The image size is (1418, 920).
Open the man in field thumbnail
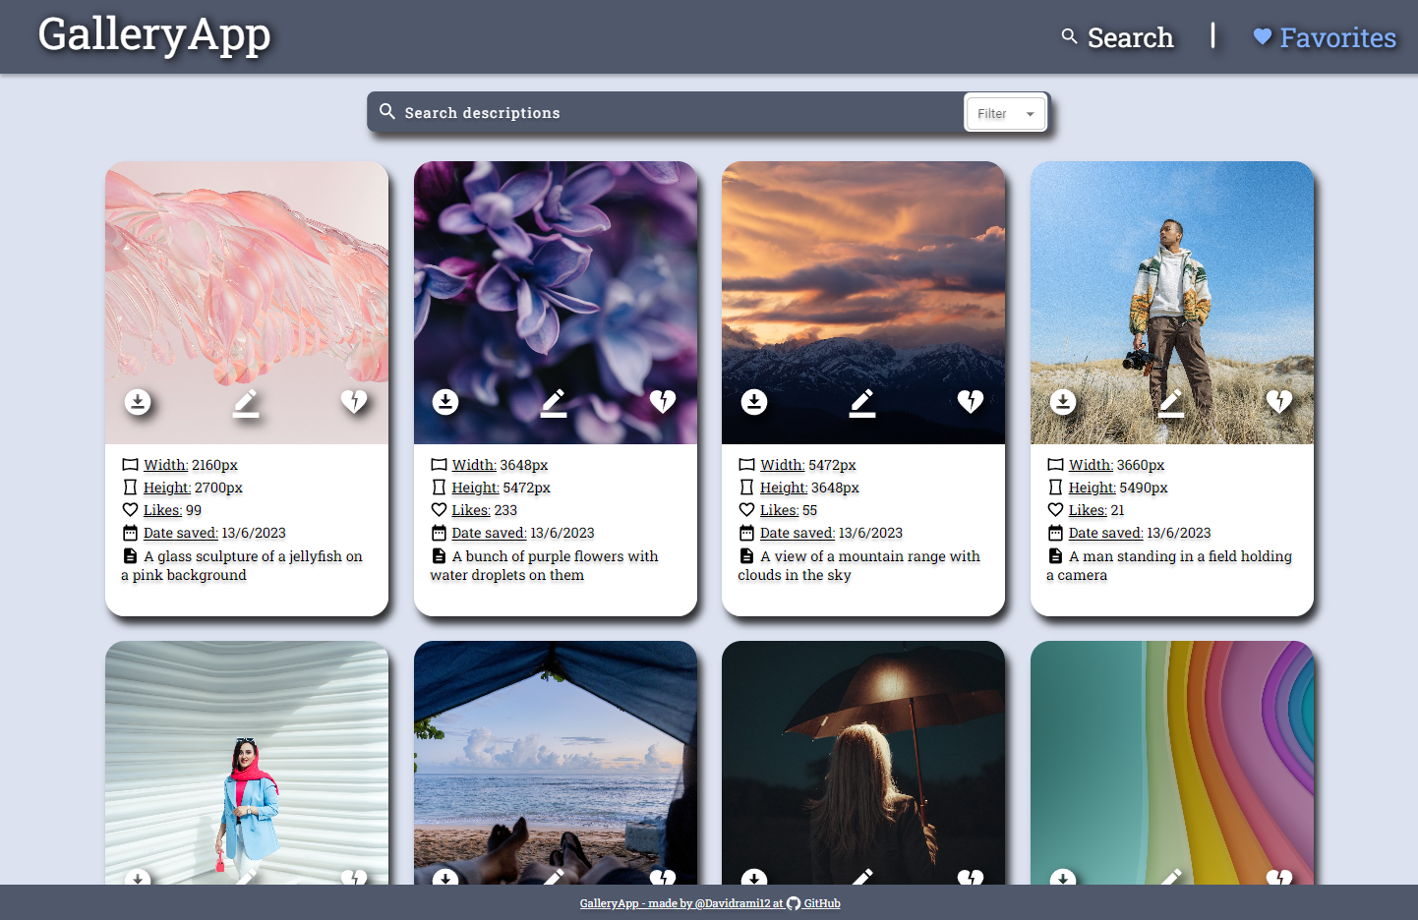click(x=1172, y=303)
